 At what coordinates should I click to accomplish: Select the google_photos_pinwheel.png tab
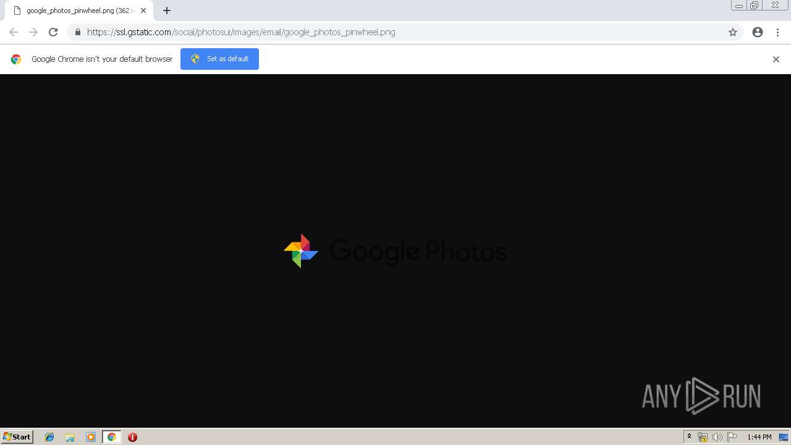pyautogui.click(x=79, y=11)
